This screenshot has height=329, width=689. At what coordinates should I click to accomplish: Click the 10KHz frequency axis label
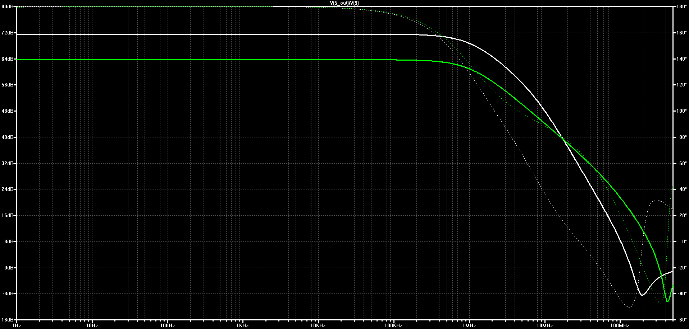pyautogui.click(x=318, y=325)
